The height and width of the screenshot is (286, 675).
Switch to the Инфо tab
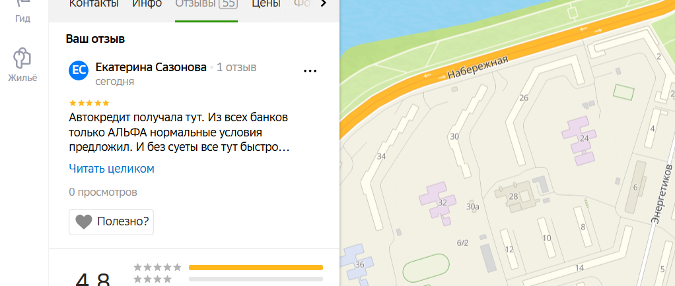tap(147, 4)
